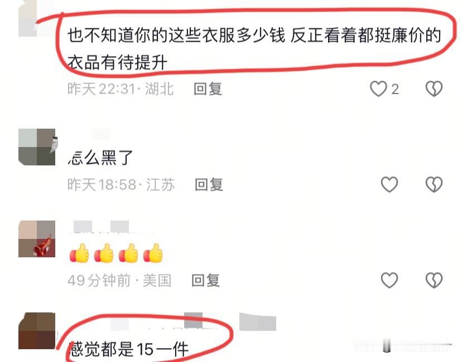Dislike the thumbs-up emoji comment

434,280
